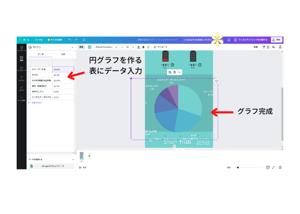Open the transparency icon in toolbar
Image resolution: width=300 pixels, height=214 pixels.
tap(269, 47)
